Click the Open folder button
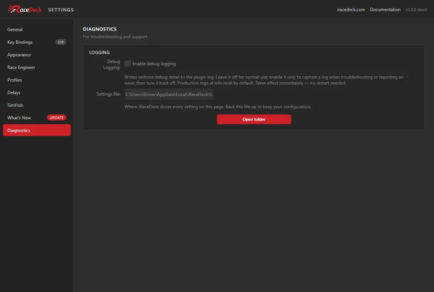The height and width of the screenshot is (292, 434). pyautogui.click(x=254, y=119)
